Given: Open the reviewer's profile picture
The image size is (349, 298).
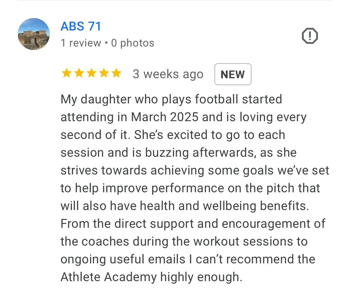Looking at the screenshot, I should (34, 34).
